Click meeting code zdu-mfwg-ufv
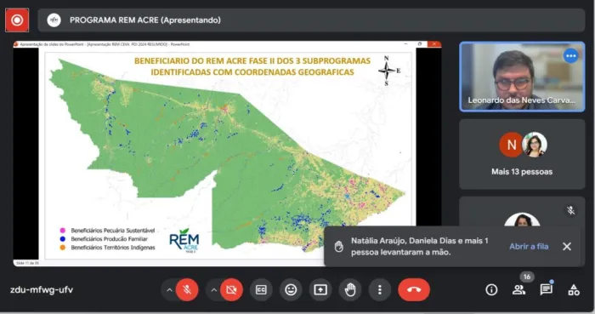The width and height of the screenshot is (595, 314). [x=42, y=289]
